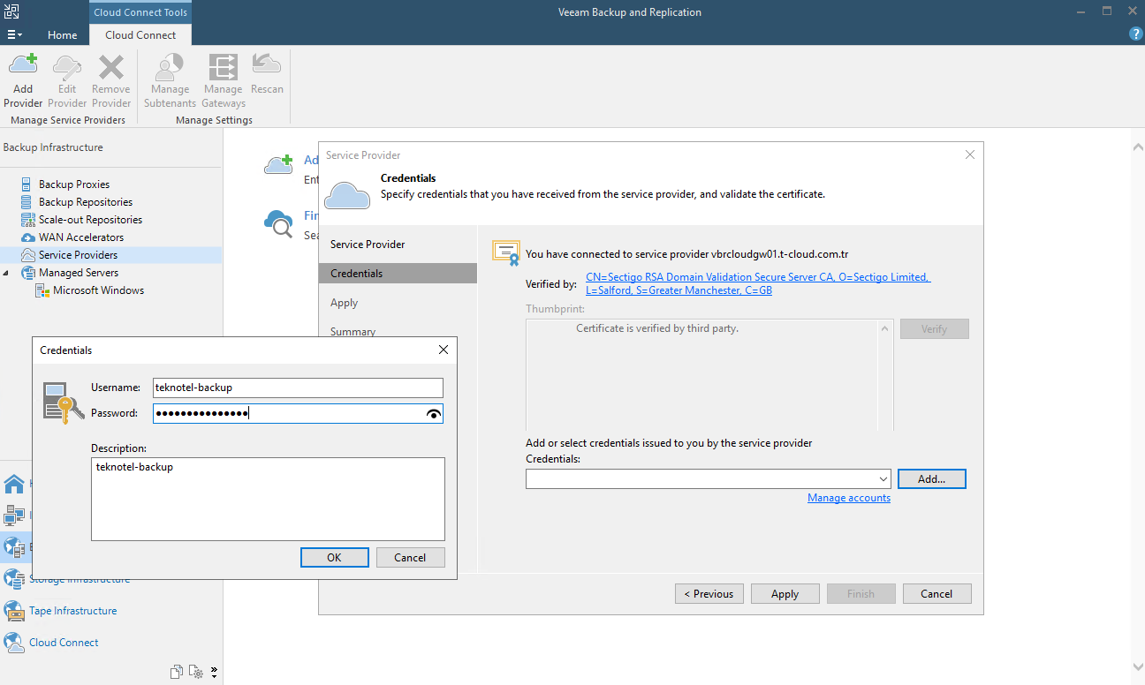Open the main hamburger menu button
The height and width of the screenshot is (685, 1145).
click(x=14, y=34)
